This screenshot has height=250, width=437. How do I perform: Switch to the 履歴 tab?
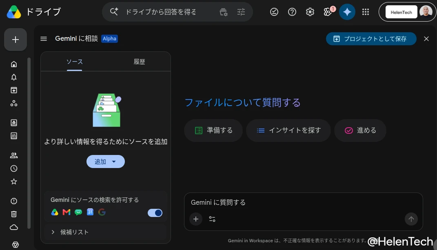pyautogui.click(x=140, y=62)
